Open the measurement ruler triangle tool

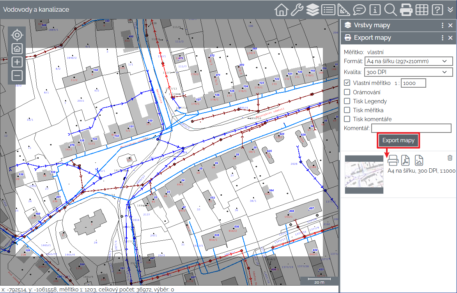tap(344, 9)
